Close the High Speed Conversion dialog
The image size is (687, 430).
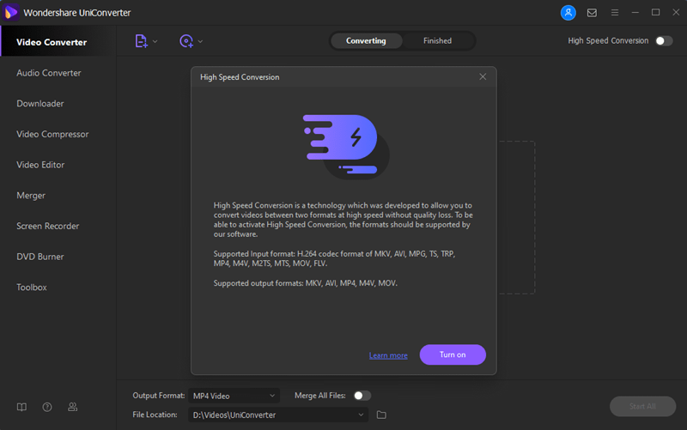(483, 76)
